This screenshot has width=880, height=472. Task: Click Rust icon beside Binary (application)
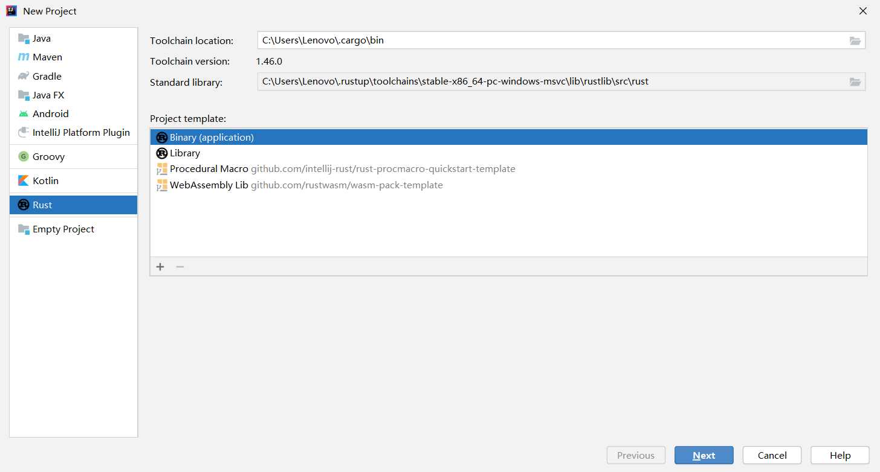click(x=161, y=138)
